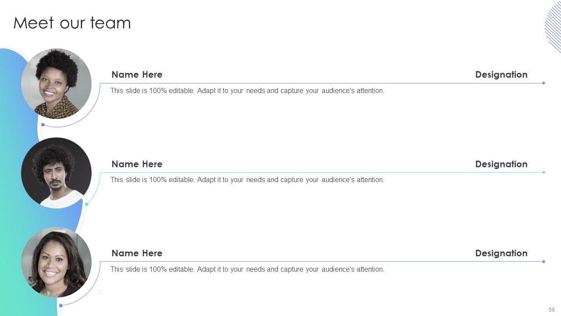The width and height of the screenshot is (561, 316).
Task: Select the second "Designation" label
Action: (501, 164)
